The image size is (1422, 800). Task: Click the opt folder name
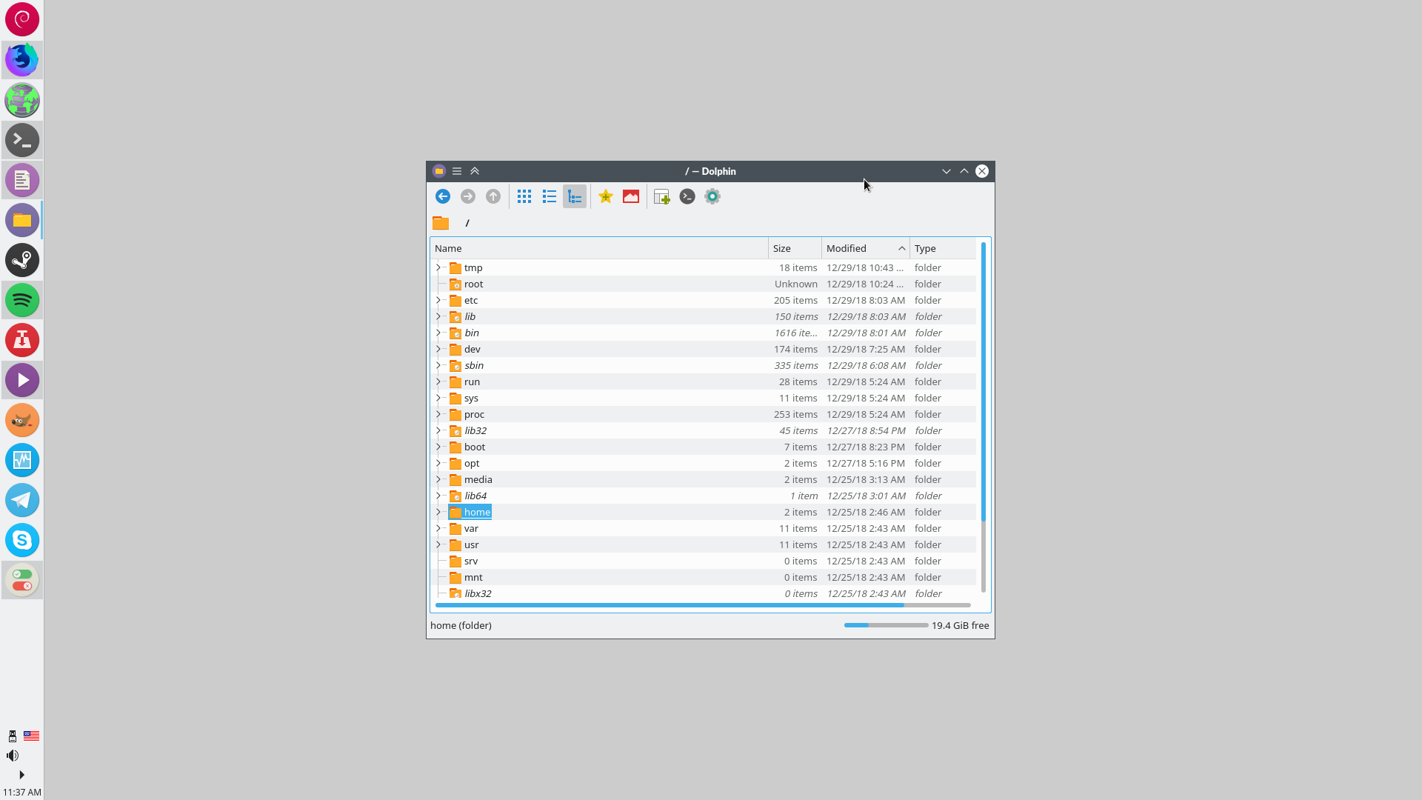(472, 463)
